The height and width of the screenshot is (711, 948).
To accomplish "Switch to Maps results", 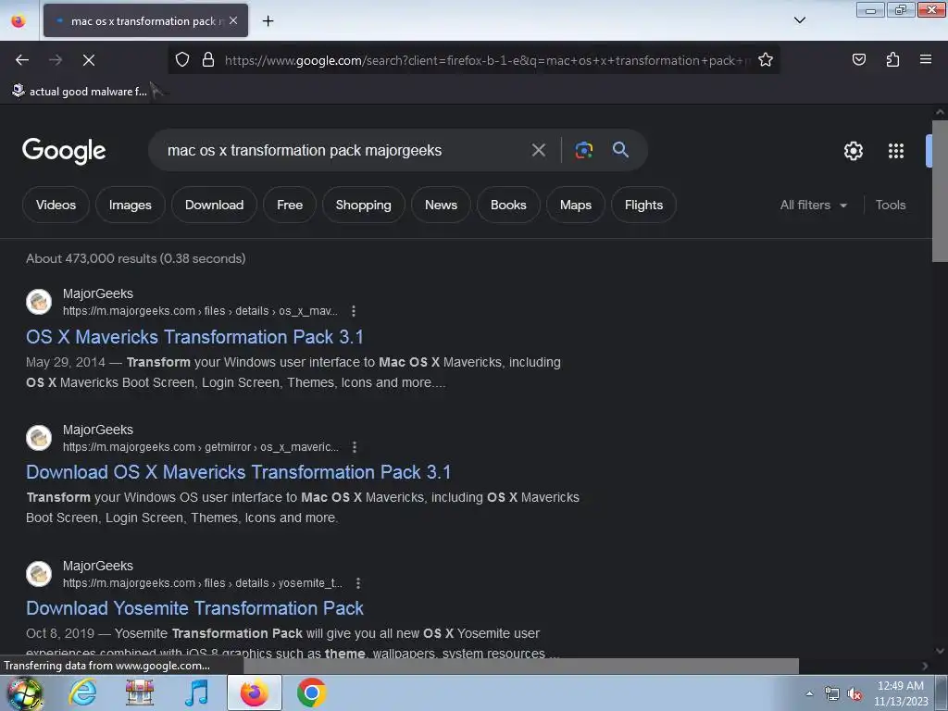I will coord(576,205).
